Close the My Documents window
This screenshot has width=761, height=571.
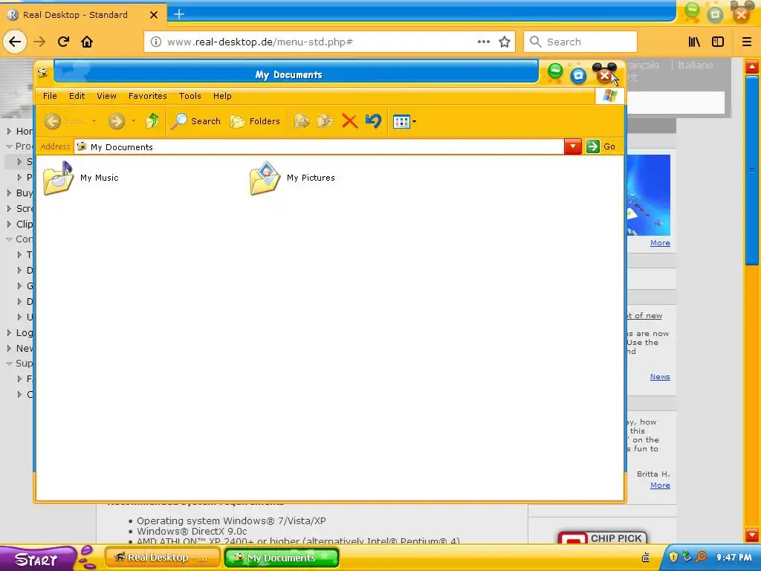pos(604,75)
